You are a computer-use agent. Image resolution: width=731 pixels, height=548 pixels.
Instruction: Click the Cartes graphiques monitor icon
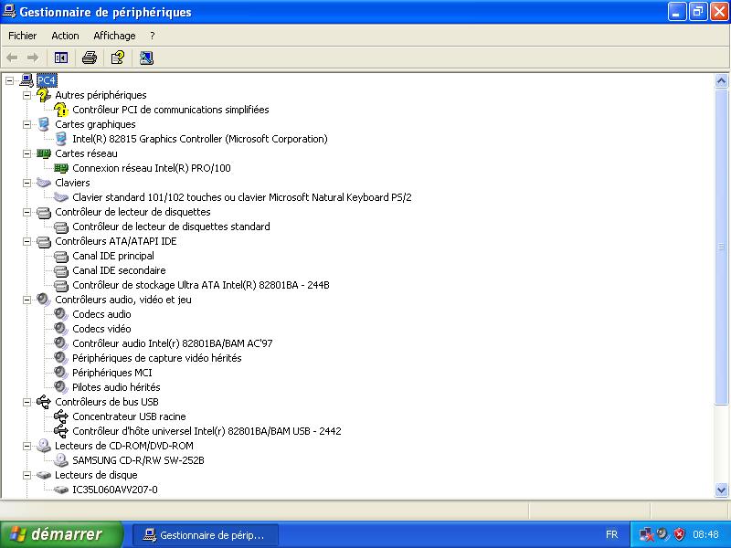click(43, 124)
